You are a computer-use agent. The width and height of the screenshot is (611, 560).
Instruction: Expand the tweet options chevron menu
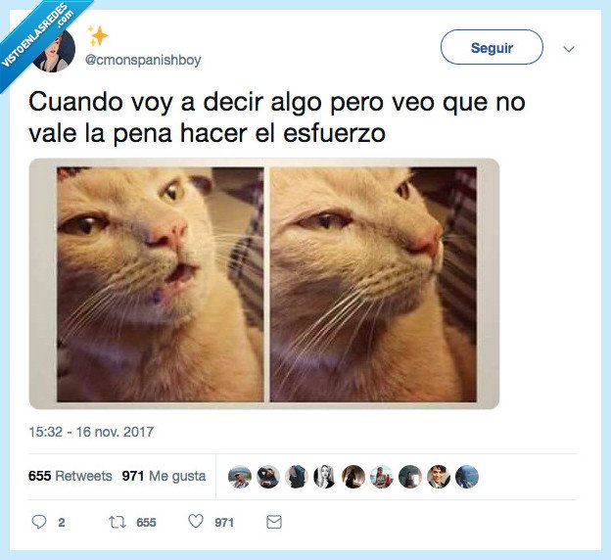[569, 49]
